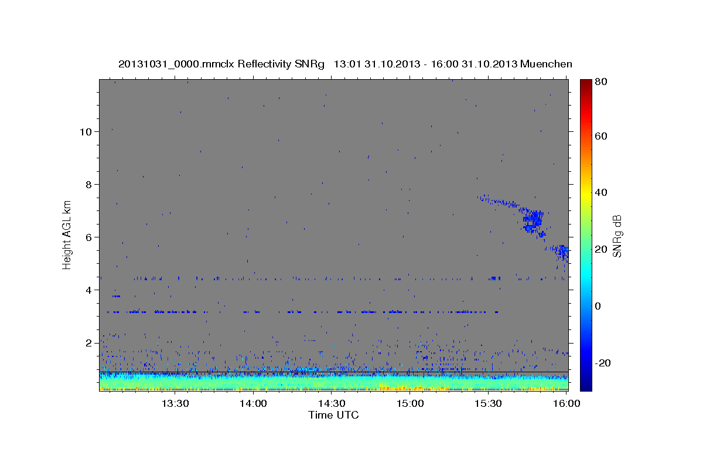Viewport: 703px width, 469px height.
Task: Click the '0' colorbar tick value
Action: point(598,306)
